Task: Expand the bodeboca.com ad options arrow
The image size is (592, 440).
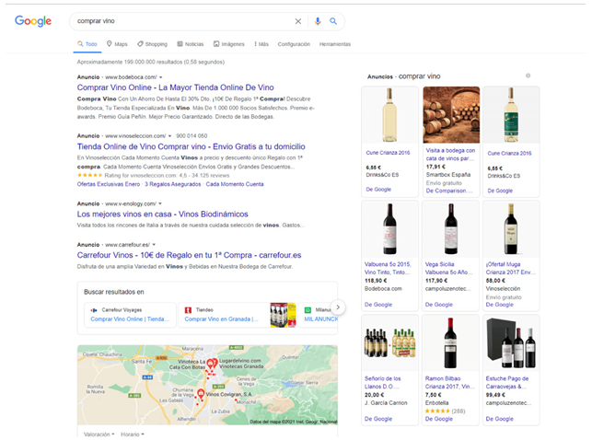Action: [161, 77]
